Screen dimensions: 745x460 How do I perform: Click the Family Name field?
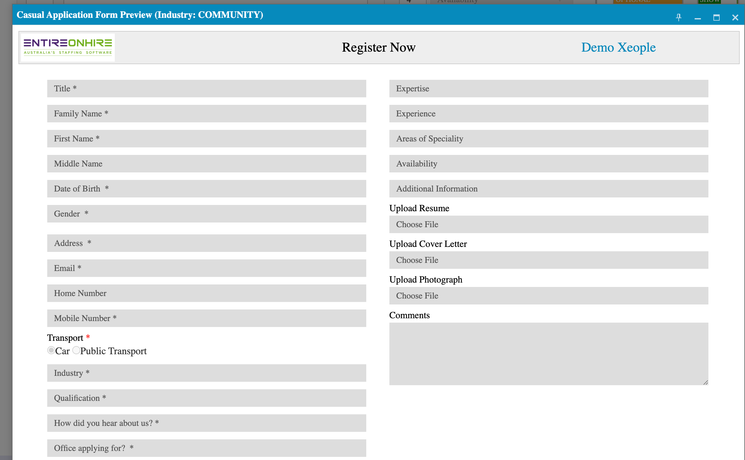pos(206,114)
